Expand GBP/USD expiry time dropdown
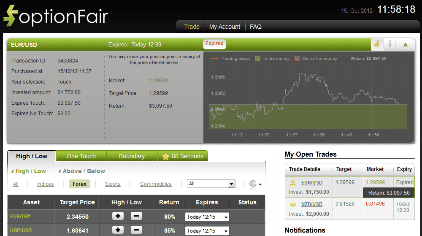 click(x=207, y=231)
